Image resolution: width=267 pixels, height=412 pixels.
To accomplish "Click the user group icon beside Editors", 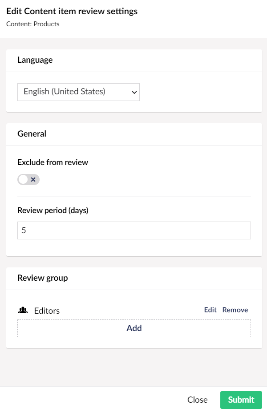I will [23, 310].
